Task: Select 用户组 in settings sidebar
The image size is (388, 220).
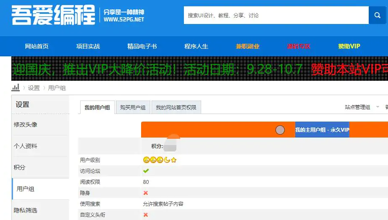Action: click(26, 189)
